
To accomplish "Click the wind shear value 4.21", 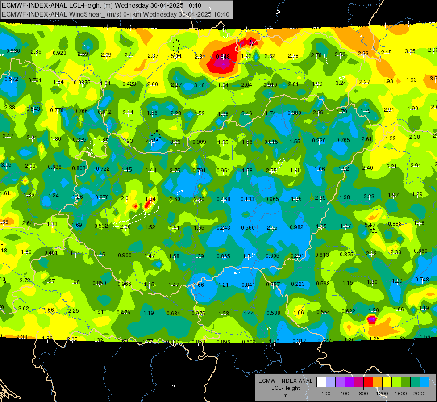I will point(151,141).
